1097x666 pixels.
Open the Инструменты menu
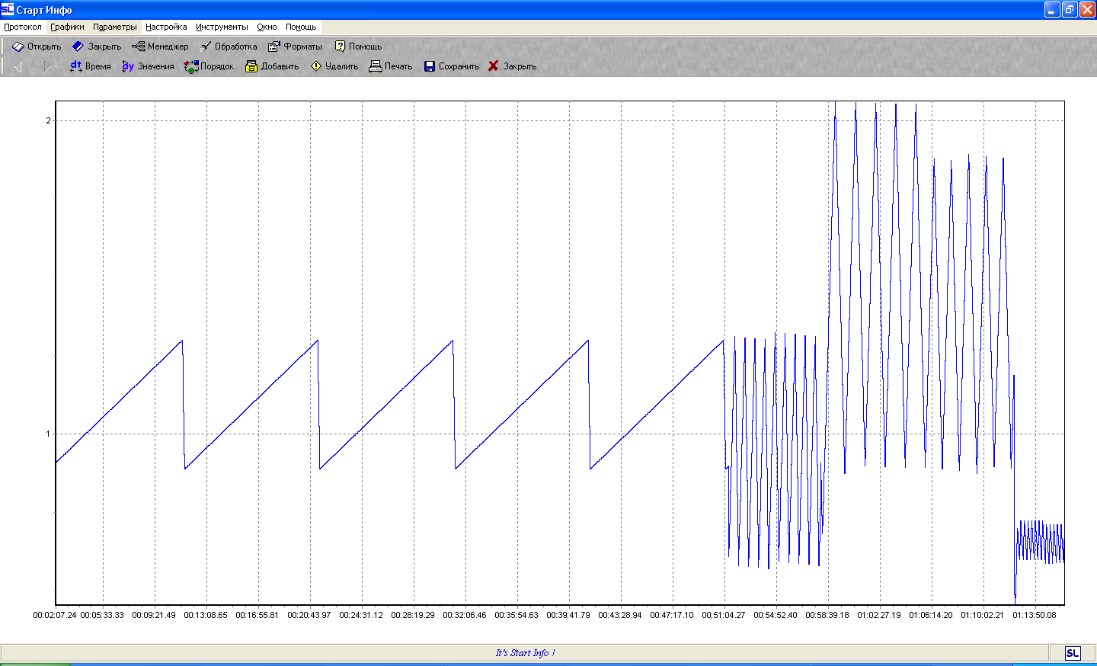tap(222, 27)
